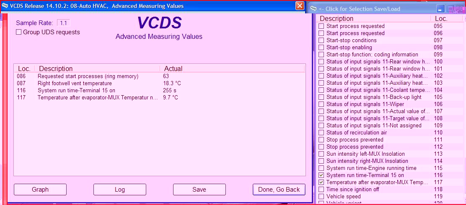This screenshot has height=205, width=466.
Task: Click the Description header in selection list
Action: coord(337,18)
